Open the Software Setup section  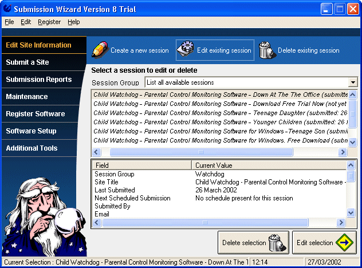tap(40, 131)
